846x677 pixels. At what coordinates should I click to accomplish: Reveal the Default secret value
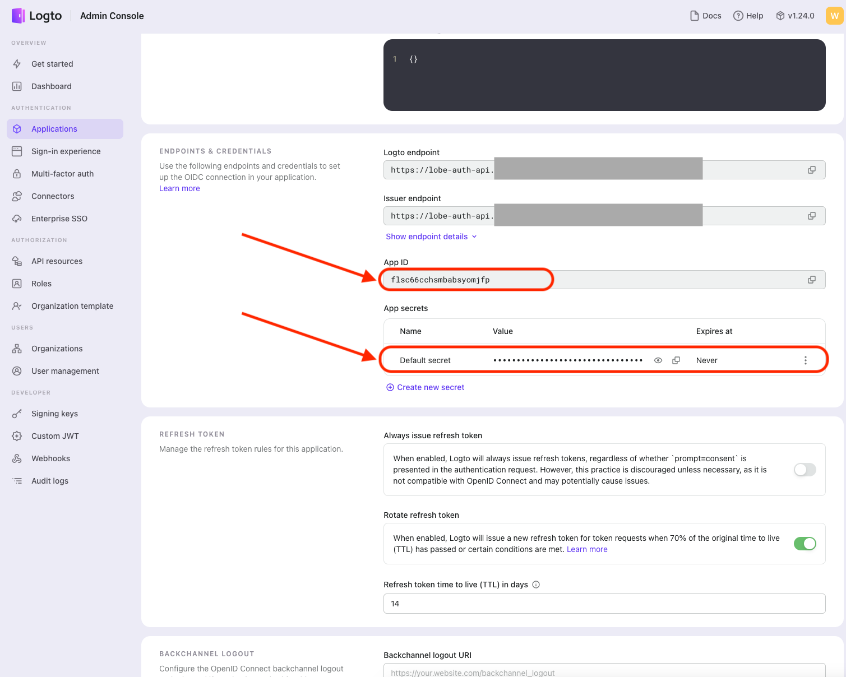click(x=658, y=360)
